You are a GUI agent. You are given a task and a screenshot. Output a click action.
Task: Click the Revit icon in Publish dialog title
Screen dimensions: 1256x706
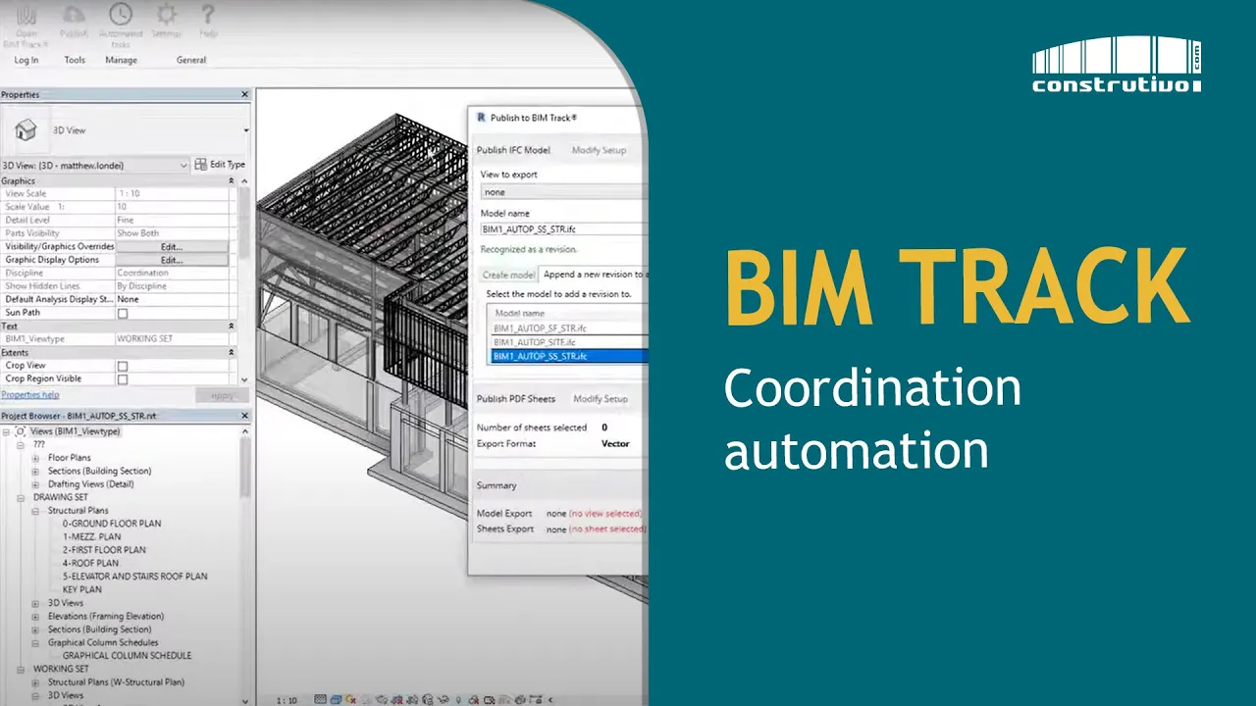coord(481,118)
